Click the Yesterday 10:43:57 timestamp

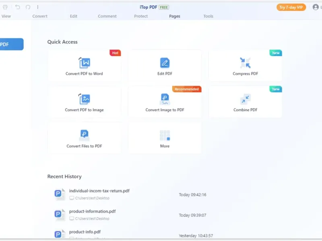coord(196,236)
